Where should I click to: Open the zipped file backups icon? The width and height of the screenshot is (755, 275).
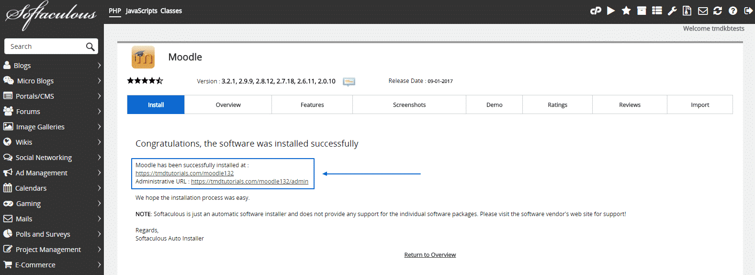[x=687, y=11]
